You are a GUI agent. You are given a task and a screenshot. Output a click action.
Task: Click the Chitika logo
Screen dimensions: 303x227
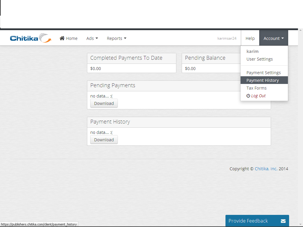[30, 38]
